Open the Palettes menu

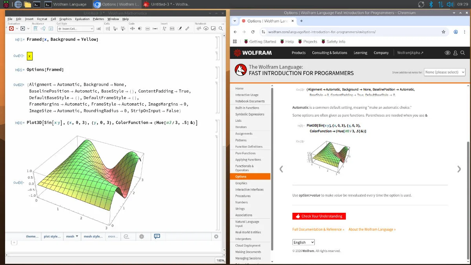99,19
